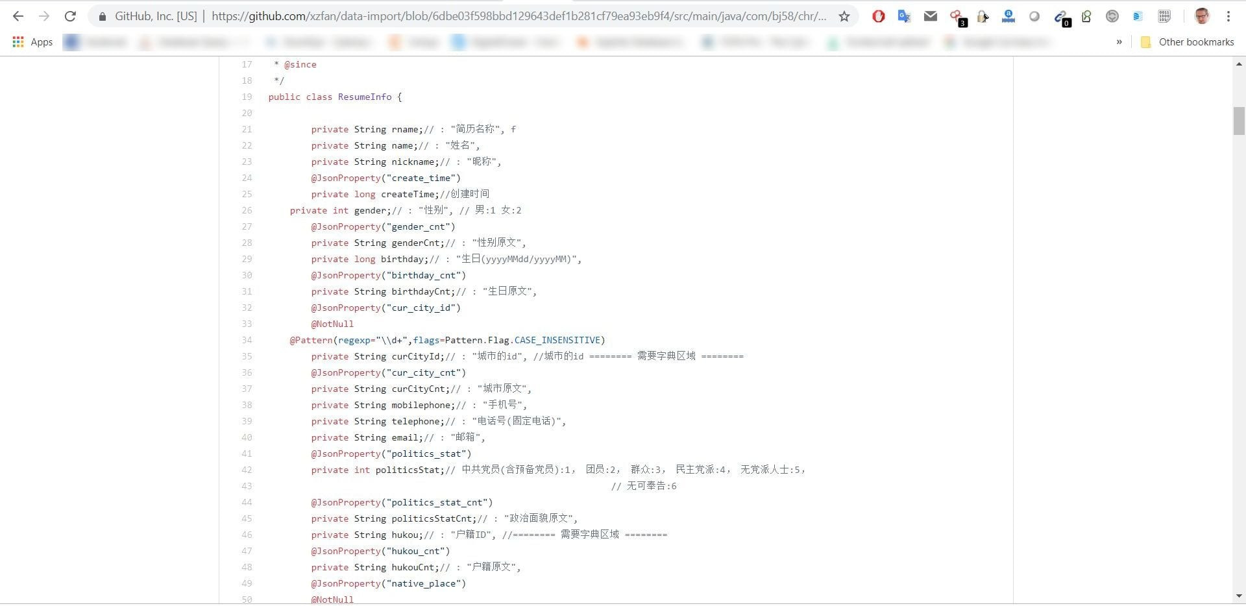
Task: Open the chain-link extension with badge 0
Action: (x=1061, y=18)
